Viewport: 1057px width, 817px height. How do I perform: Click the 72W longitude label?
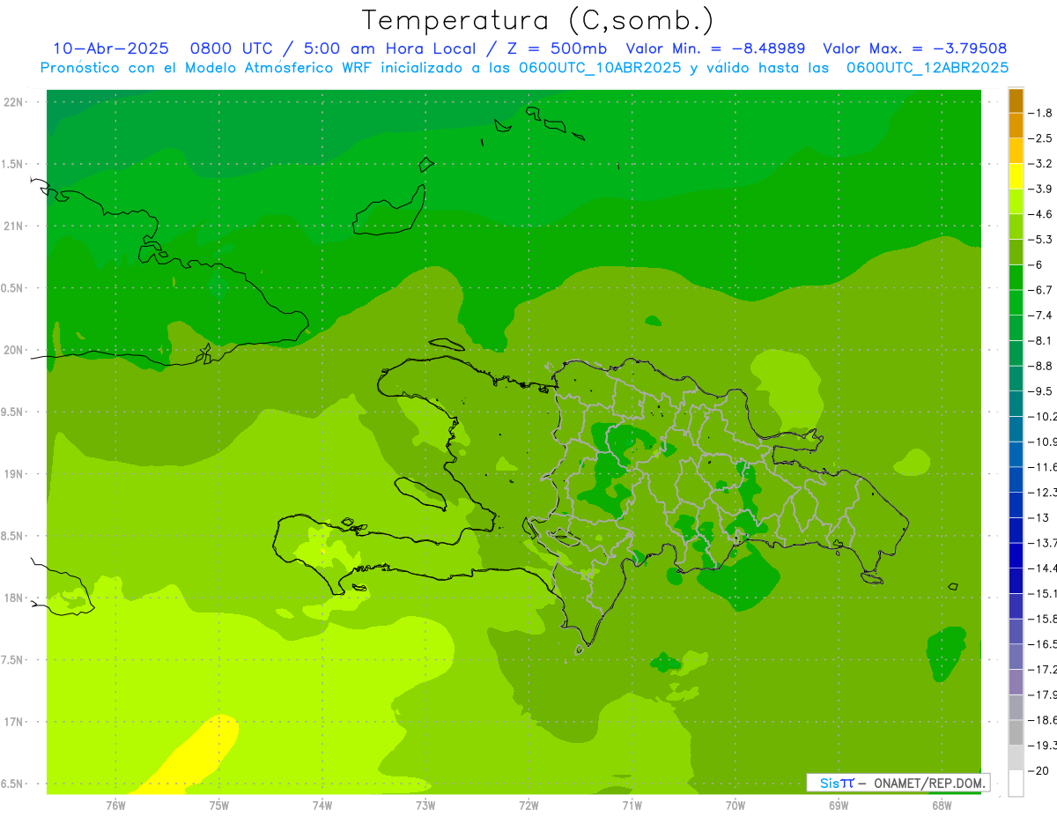[x=528, y=805]
